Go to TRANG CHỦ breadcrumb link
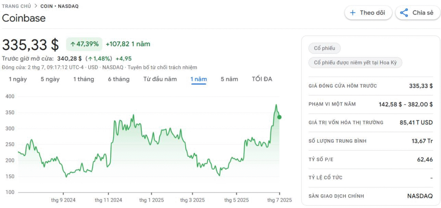 coord(16,6)
